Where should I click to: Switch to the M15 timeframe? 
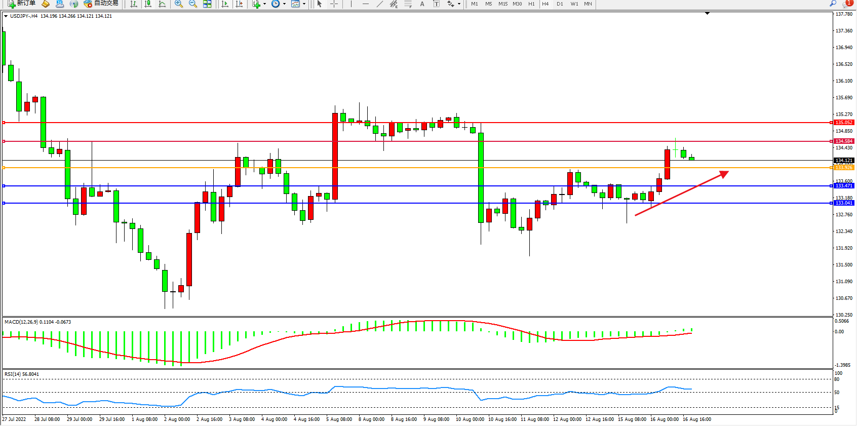503,4
